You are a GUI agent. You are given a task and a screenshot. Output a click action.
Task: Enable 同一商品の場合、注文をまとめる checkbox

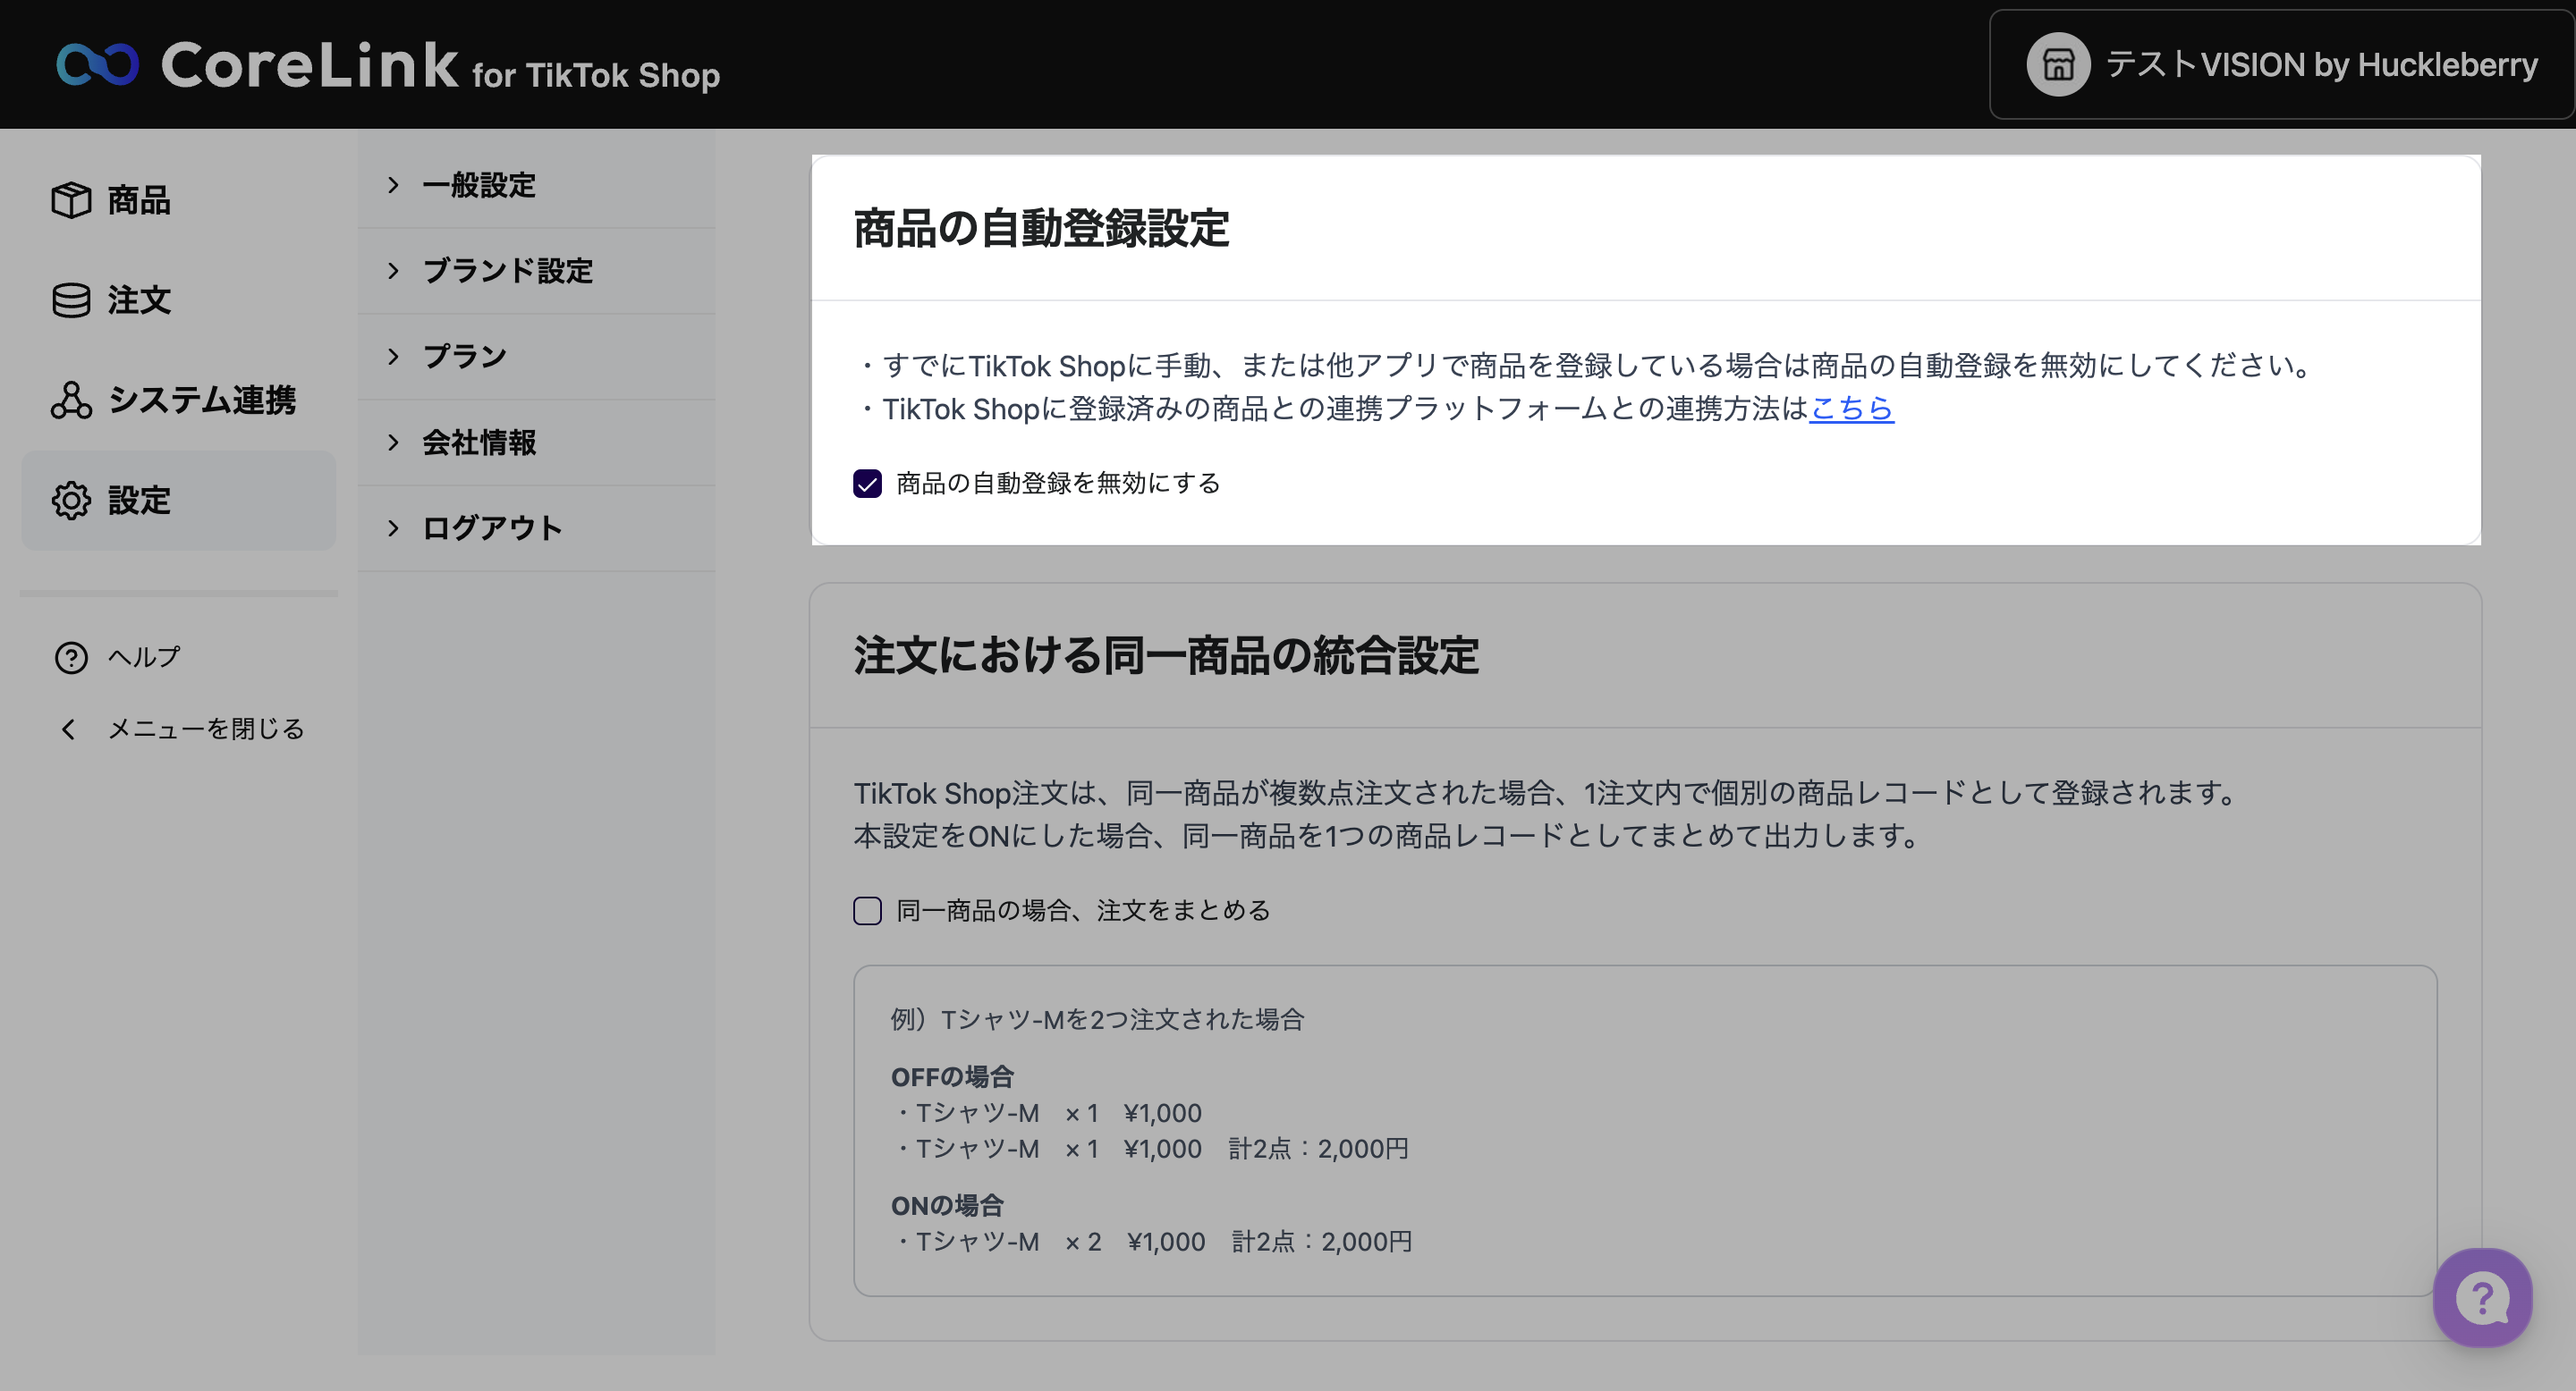(x=867, y=910)
